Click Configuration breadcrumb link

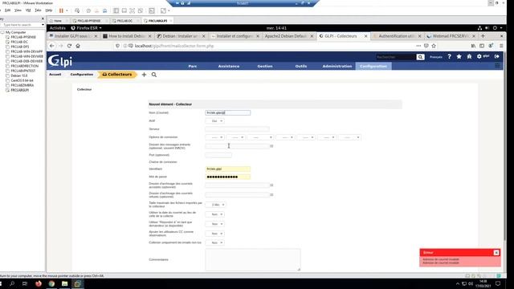82,75
